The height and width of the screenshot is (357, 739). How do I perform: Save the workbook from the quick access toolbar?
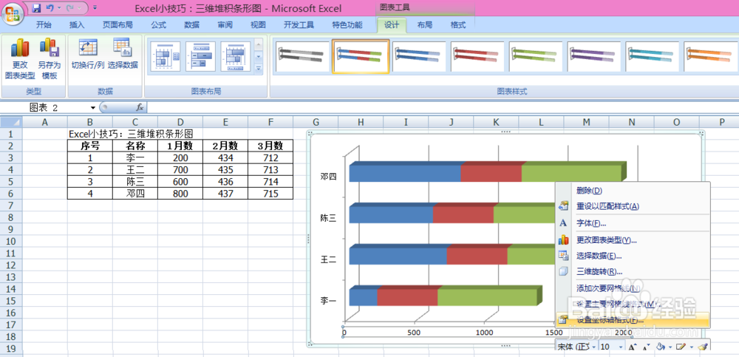(37, 8)
